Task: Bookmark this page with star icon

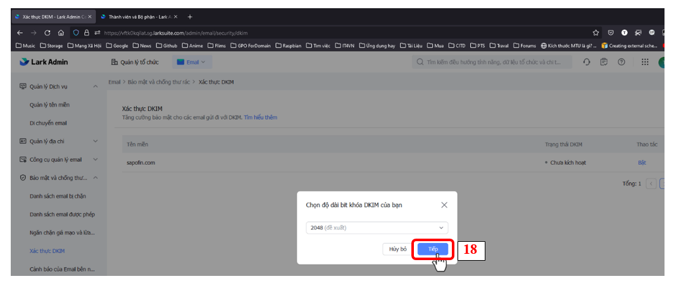Action: pos(596,33)
